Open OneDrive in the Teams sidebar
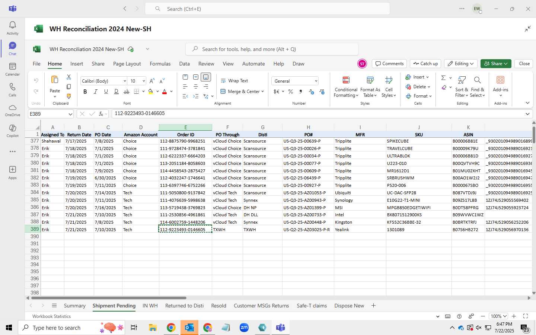 12,110
